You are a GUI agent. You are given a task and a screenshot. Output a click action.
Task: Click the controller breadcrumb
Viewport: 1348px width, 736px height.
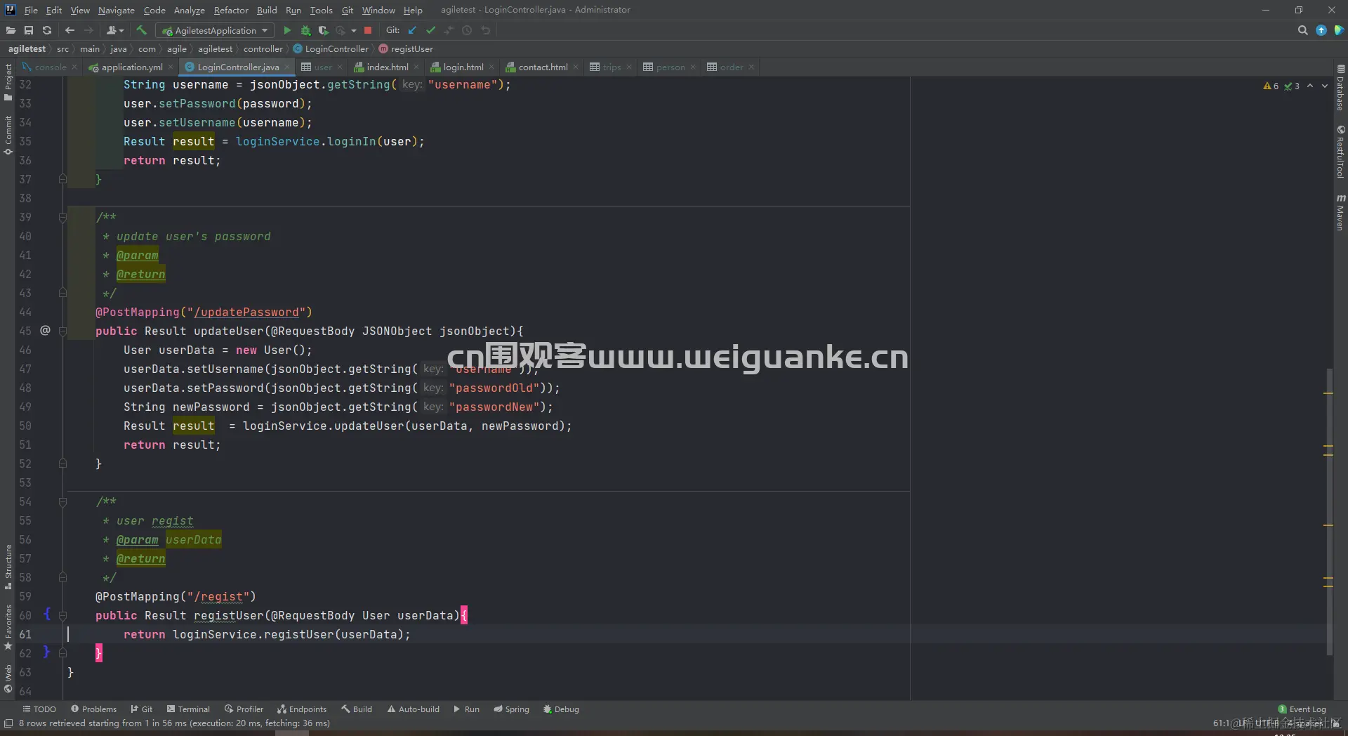(263, 49)
